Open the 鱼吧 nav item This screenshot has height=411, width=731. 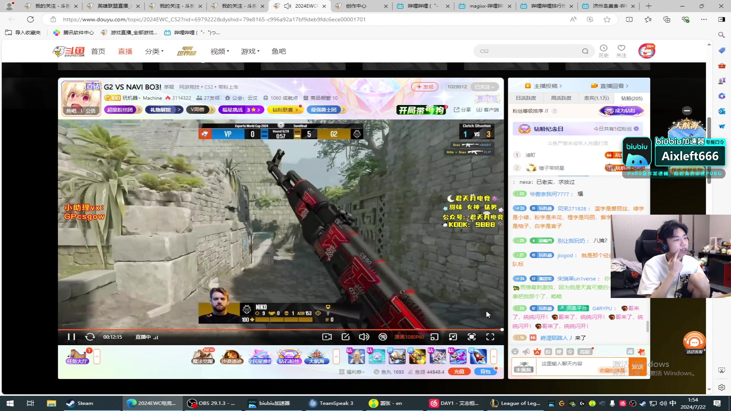click(279, 51)
